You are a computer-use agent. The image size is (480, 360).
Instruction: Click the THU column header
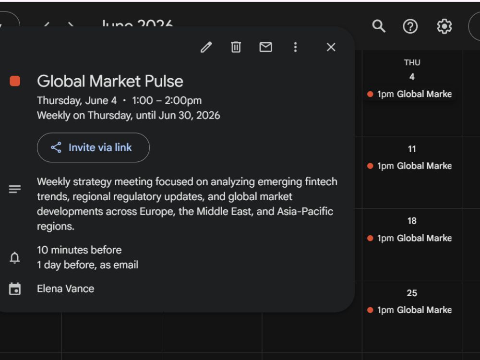point(412,62)
